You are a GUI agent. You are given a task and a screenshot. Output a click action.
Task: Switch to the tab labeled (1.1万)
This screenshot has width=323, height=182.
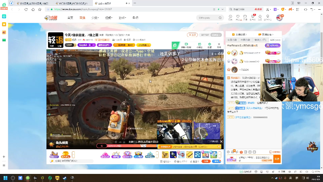260,40
